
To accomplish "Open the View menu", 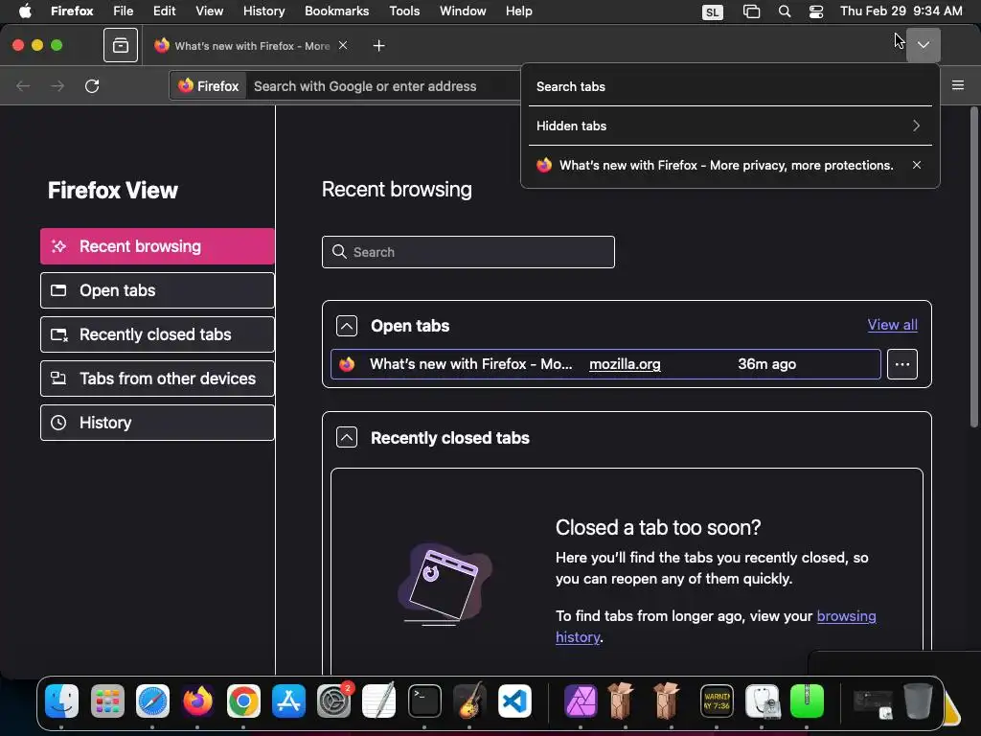I will (x=209, y=11).
